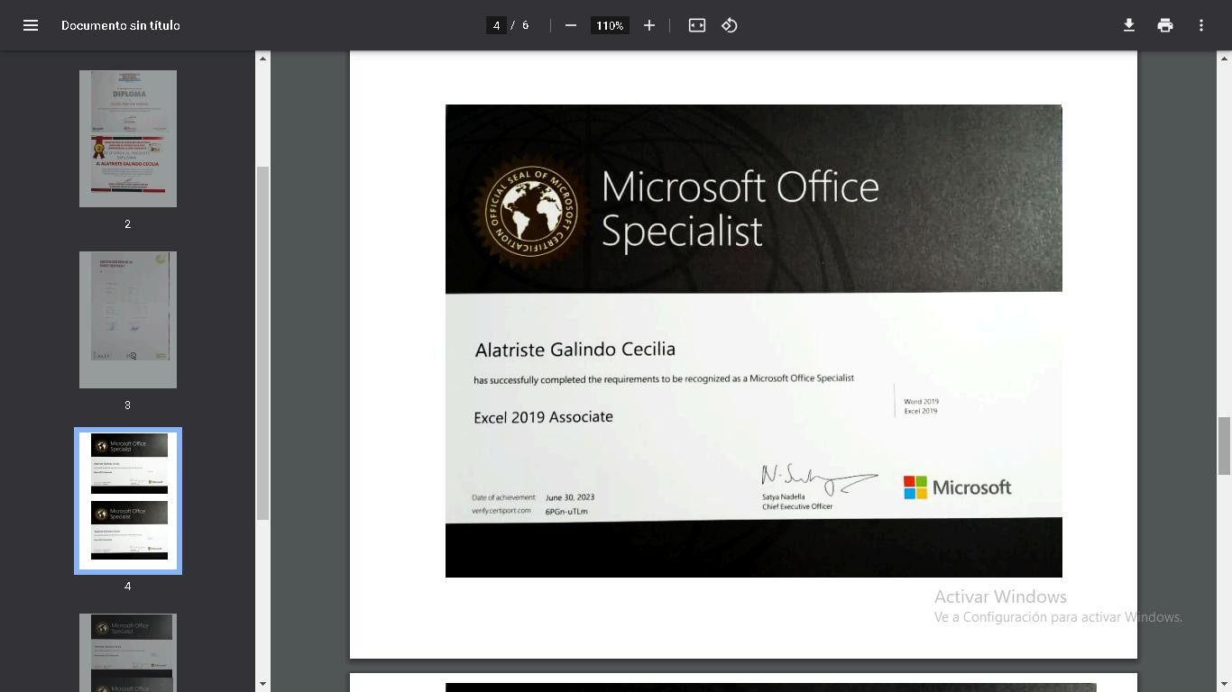Click the "Word 2019" text

922,401
